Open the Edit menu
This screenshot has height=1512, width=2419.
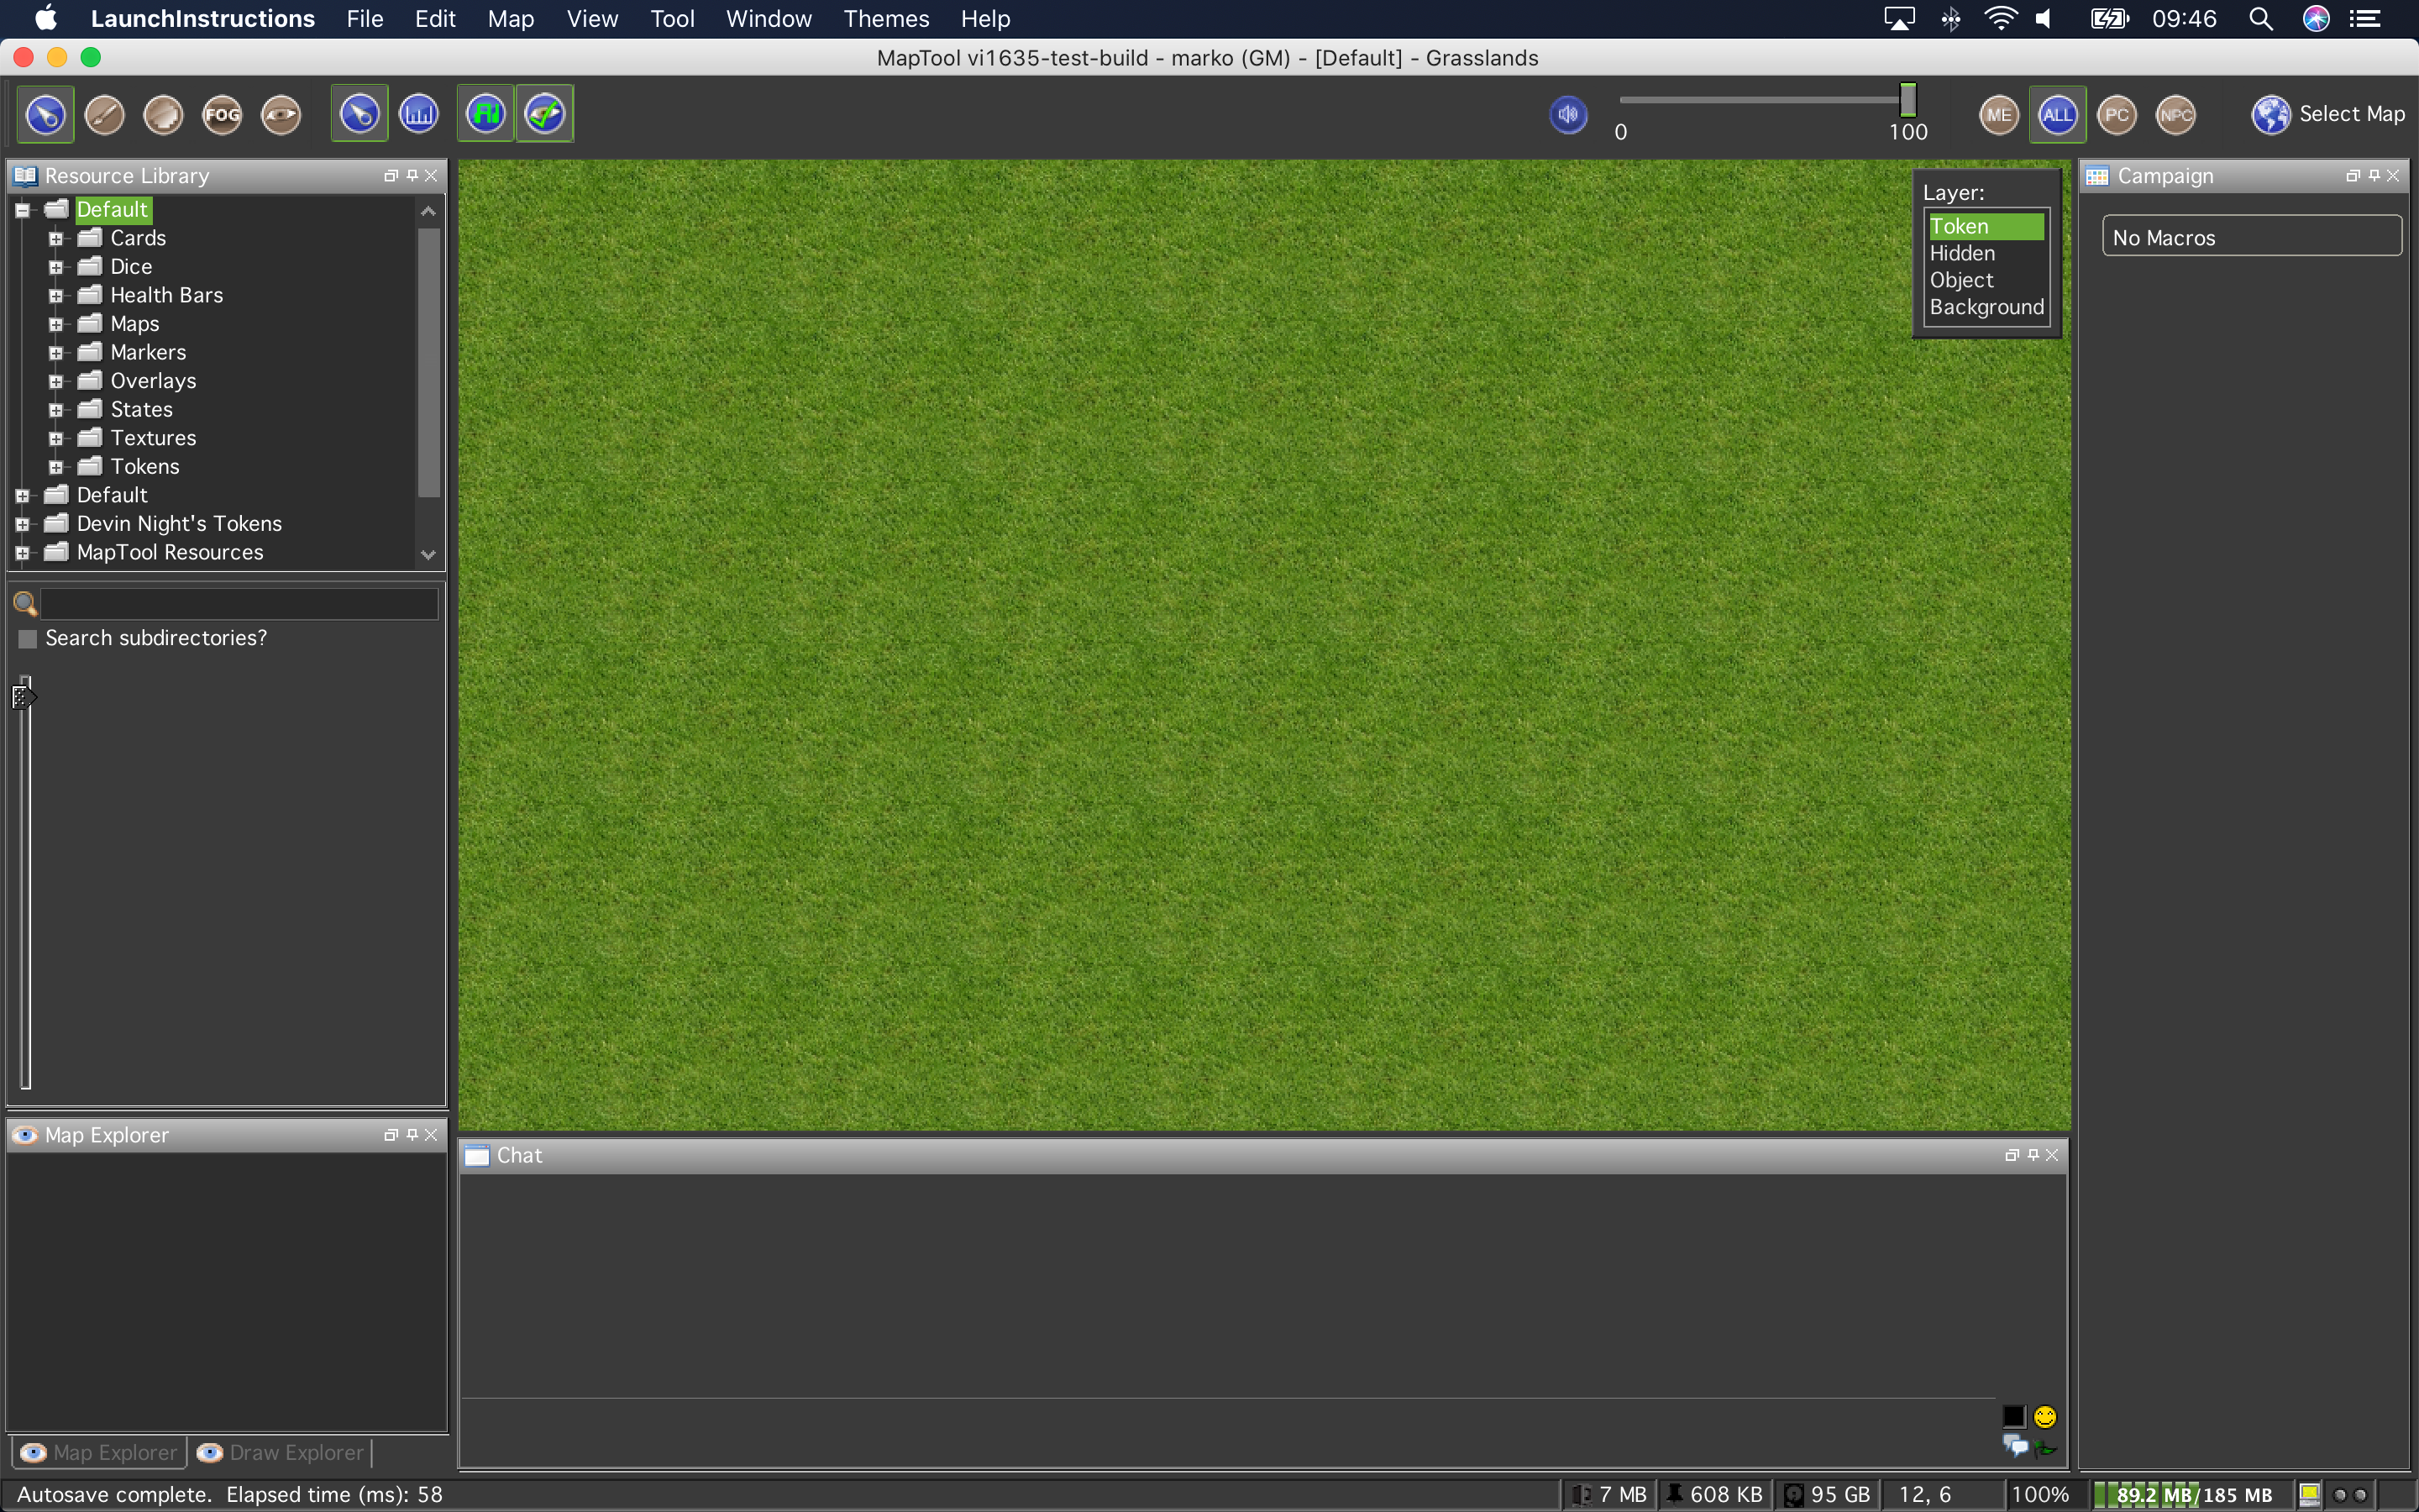435,19
